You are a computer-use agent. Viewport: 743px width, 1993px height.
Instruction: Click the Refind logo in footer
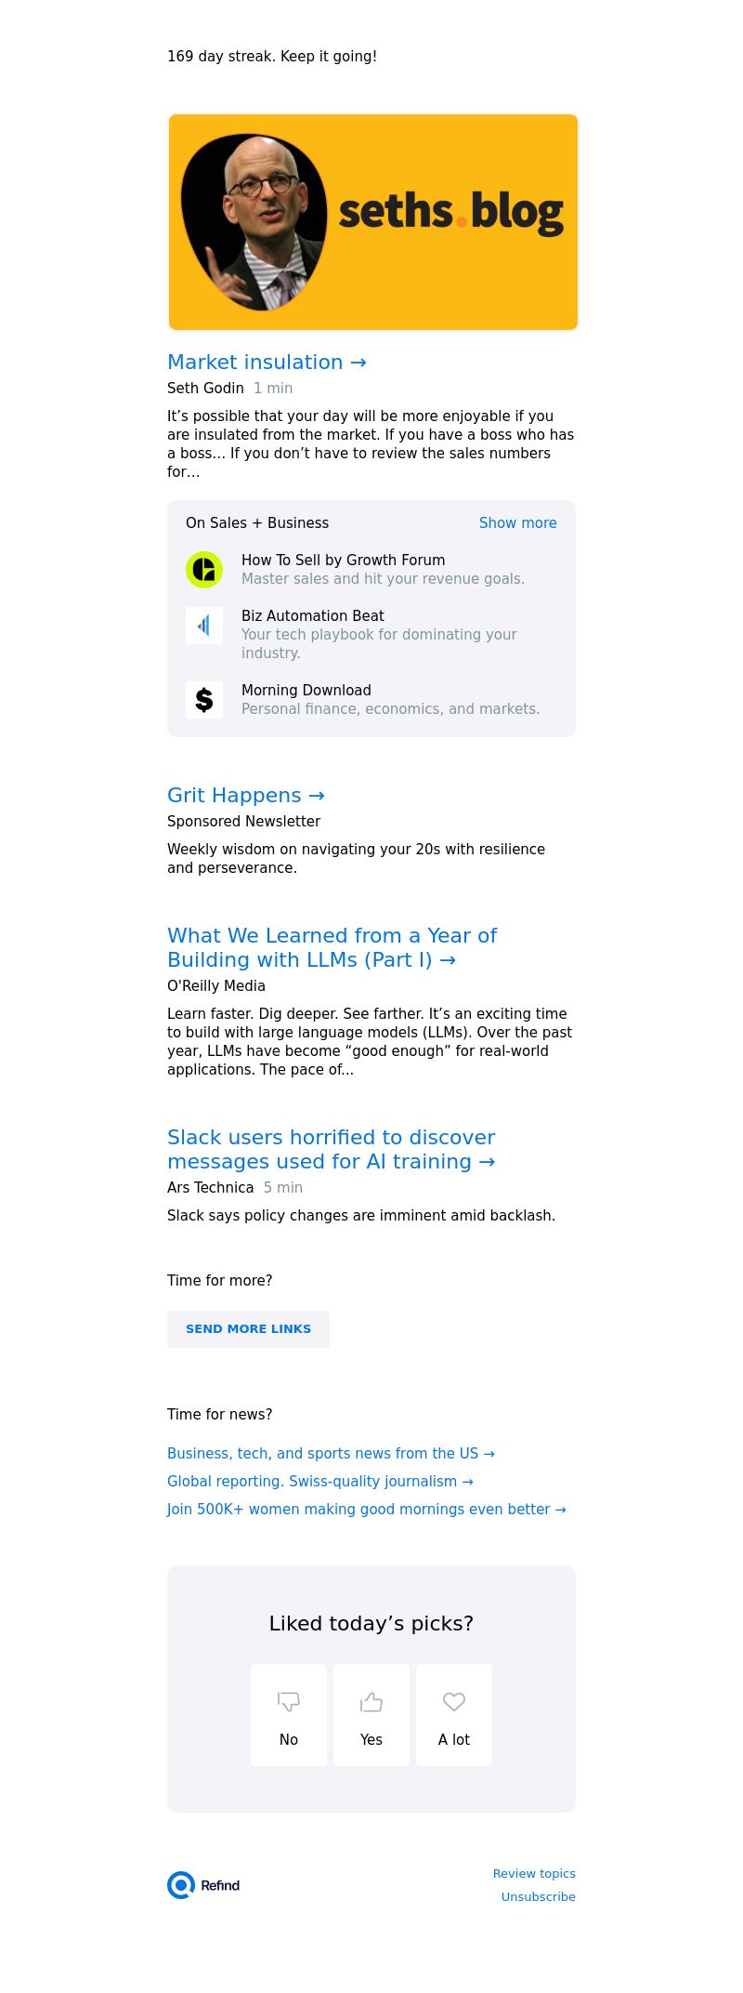coord(204,1885)
